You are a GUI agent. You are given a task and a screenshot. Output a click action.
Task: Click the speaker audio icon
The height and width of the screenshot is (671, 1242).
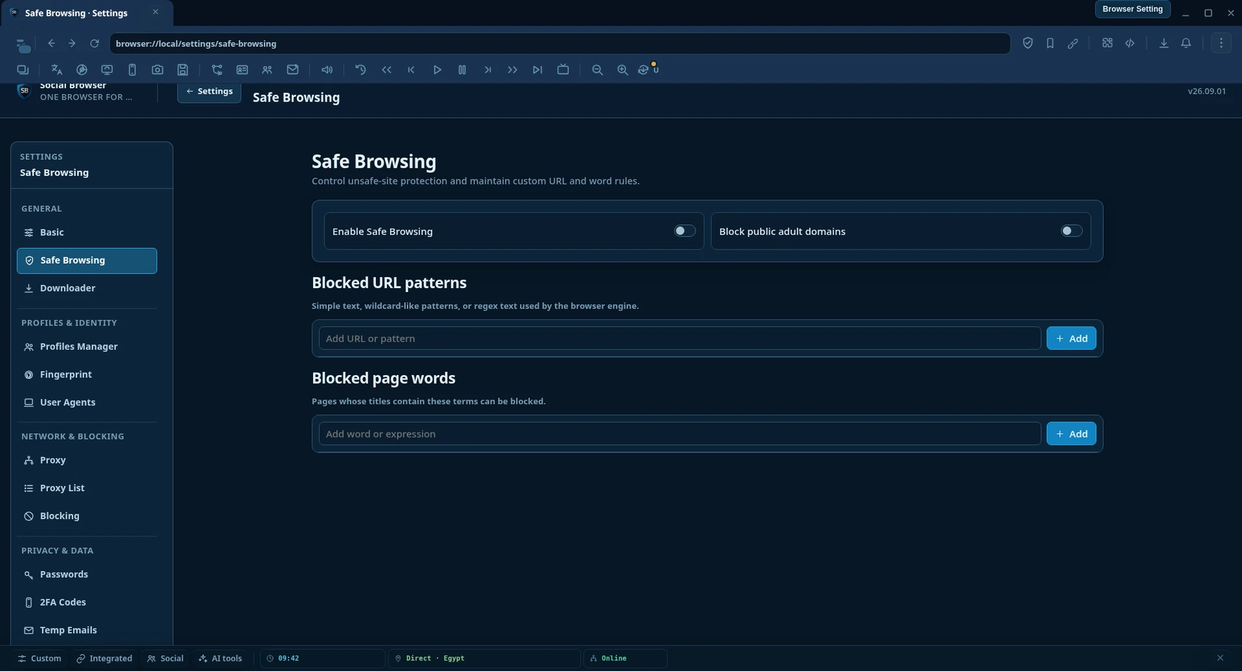(327, 70)
